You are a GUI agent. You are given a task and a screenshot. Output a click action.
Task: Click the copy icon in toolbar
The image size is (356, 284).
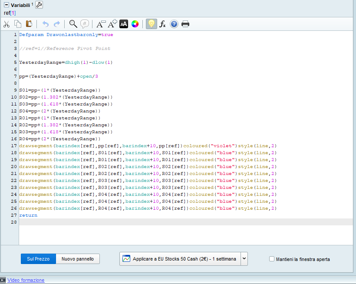coord(18,24)
